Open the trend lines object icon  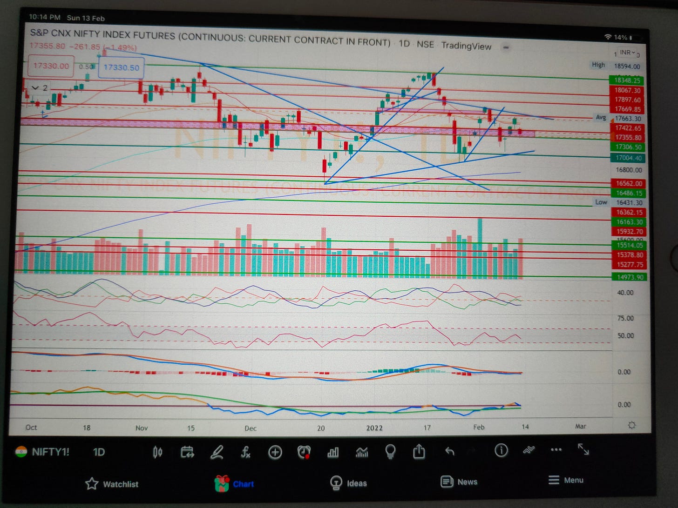coord(529,450)
